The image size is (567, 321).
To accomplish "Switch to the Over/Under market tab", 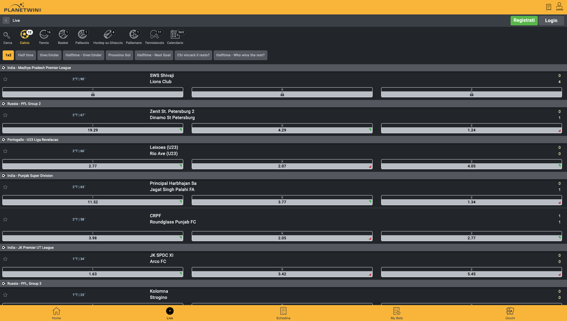I will [x=49, y=55].
